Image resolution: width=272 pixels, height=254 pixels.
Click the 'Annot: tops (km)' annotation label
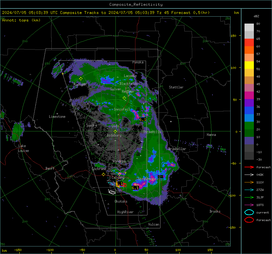21,20
